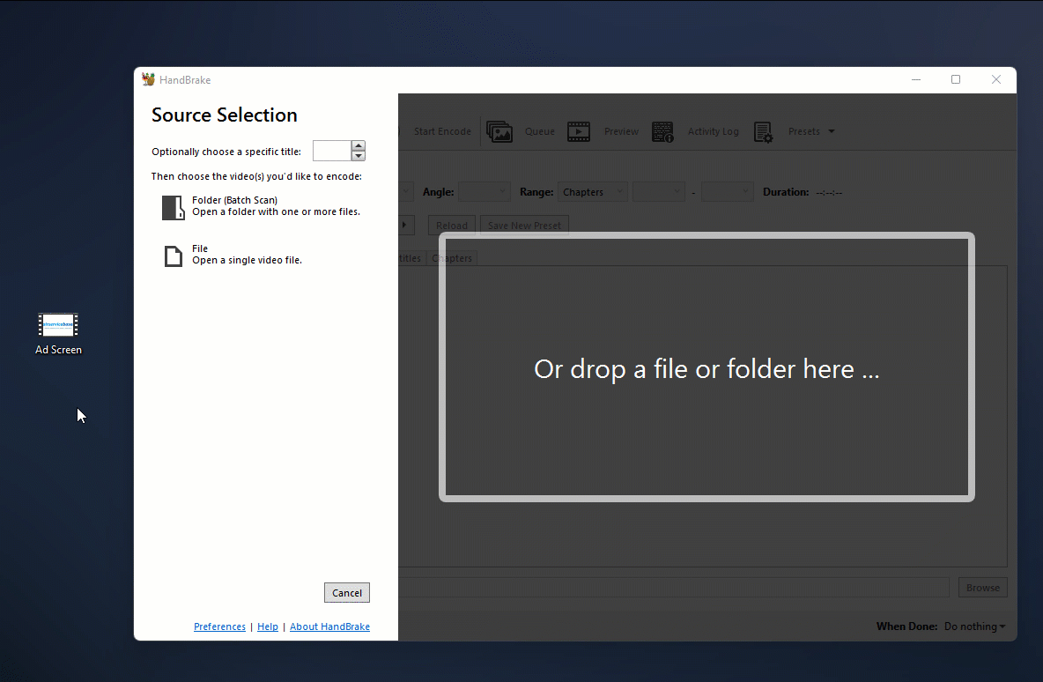
Task: Switch to the Chapters tab
Action: tap(452, 258)
